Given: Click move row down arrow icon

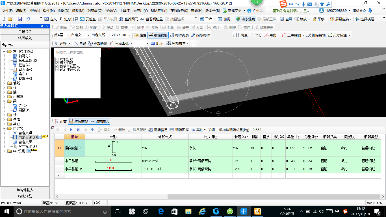Looking at the screenshot, I should [92, 130].
